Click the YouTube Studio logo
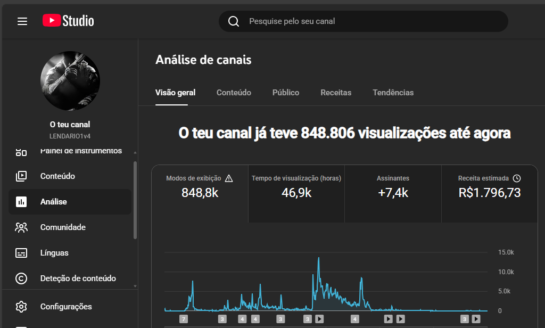 pyautogui.click(x=68, y=21)
